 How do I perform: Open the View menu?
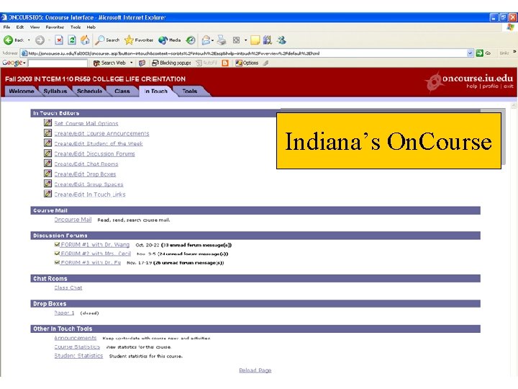click(x=35, y=27)
